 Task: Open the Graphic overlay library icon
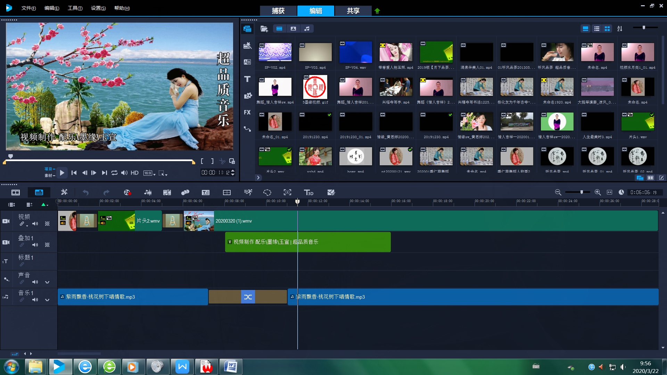[247, 95]
